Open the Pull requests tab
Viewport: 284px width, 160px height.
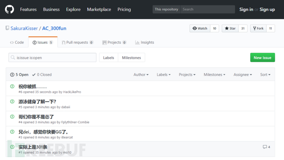[77, 43]
